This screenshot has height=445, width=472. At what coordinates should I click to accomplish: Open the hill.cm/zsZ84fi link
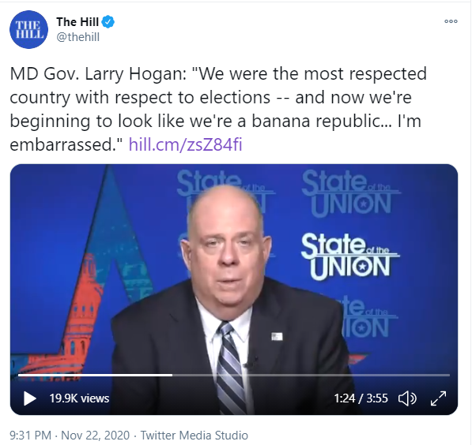186,144
